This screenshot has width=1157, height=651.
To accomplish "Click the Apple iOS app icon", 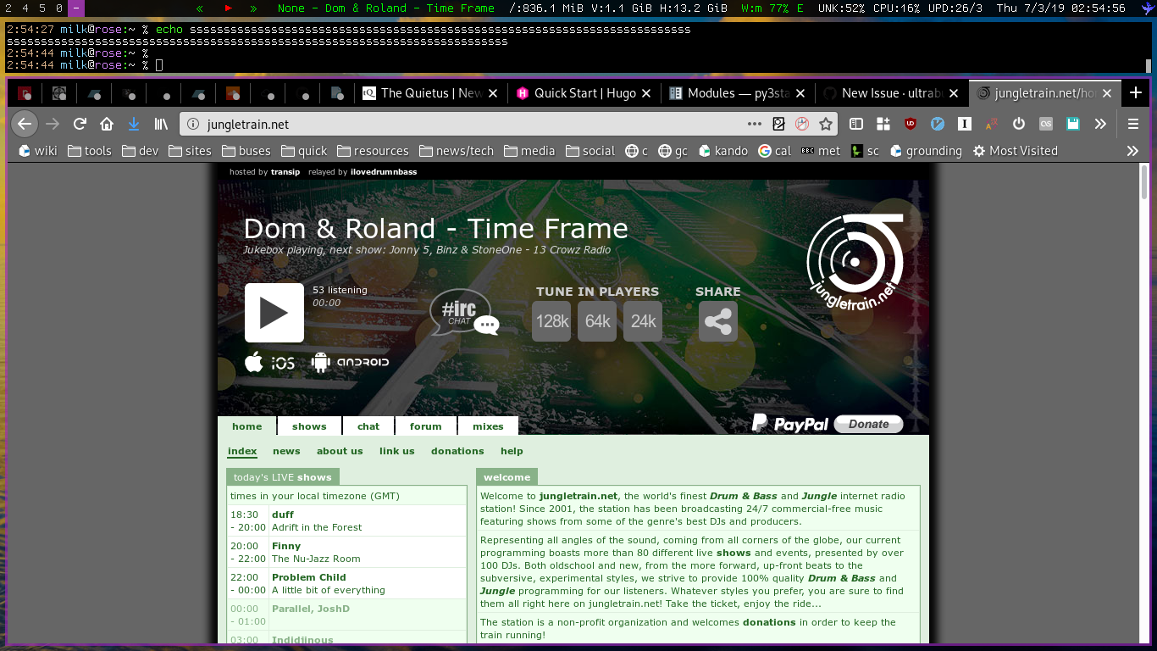I will [x=269, y=363].
